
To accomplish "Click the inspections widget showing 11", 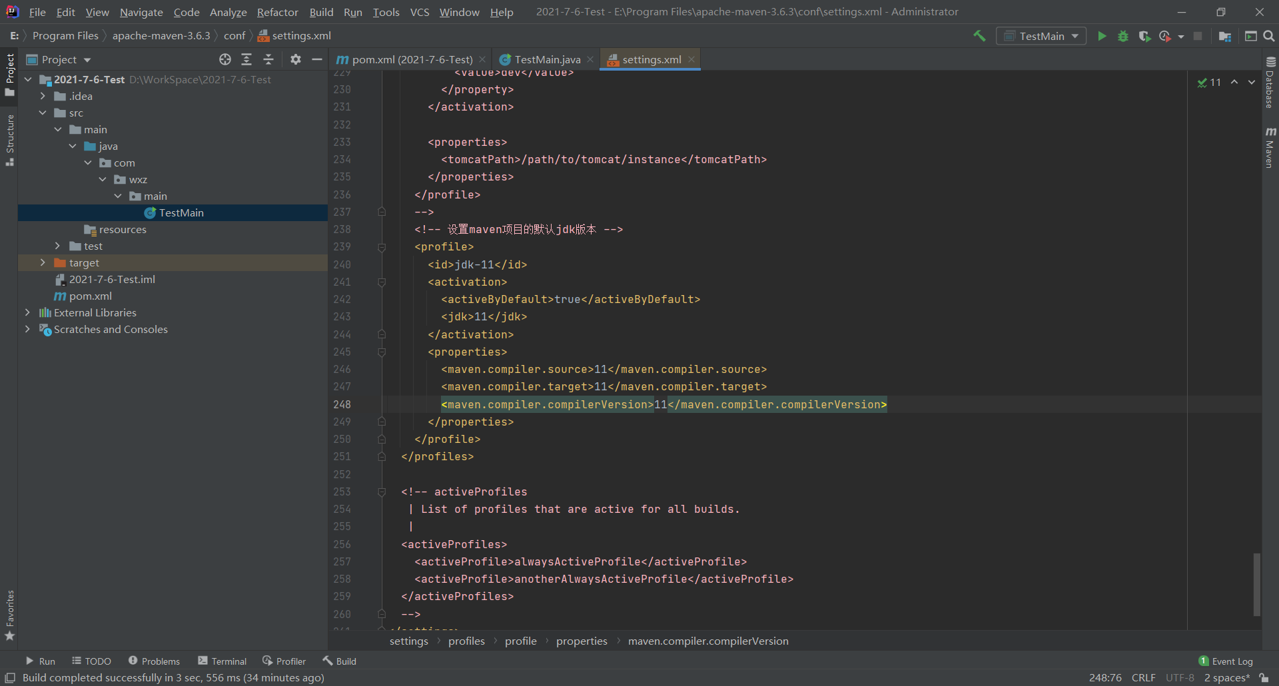I will (x=1209, y=82).
